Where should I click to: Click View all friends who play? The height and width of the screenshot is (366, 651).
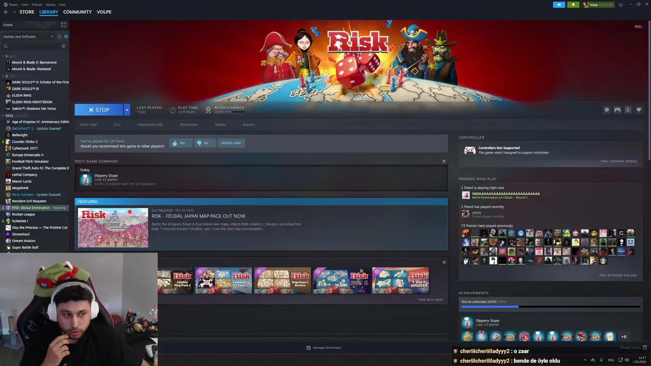tap(618, 275)
